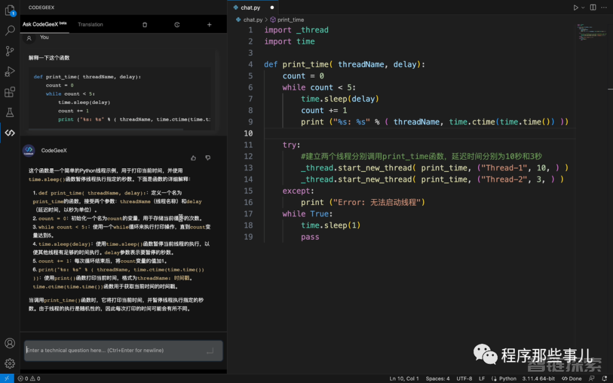Click 'while True:' on line 17
The width and height of the screenshot is (613, 383).
(x=307, y=214)
